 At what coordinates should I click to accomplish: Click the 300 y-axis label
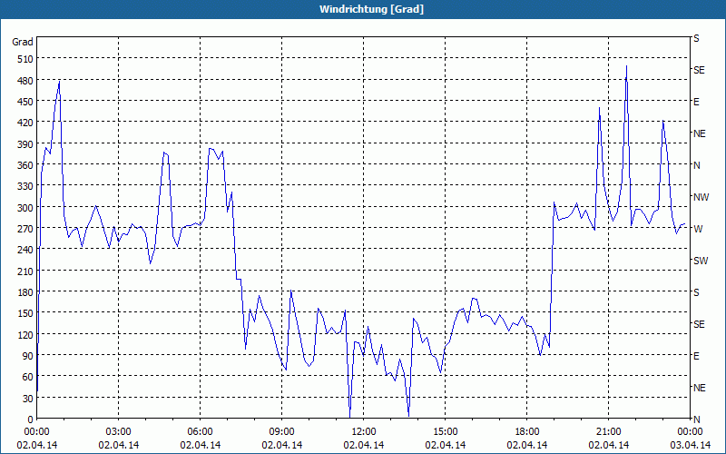26,208
